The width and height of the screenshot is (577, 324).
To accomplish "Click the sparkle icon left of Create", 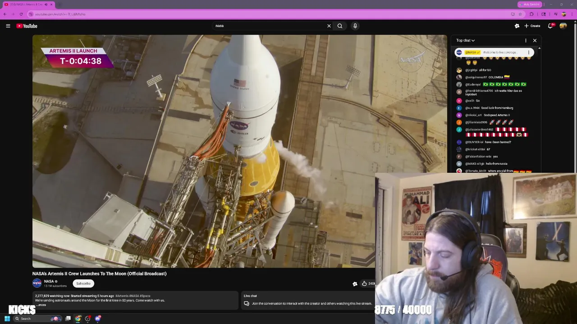I will (517, 26).
